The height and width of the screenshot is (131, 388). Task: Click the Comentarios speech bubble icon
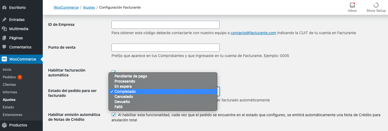click(4, 47)
